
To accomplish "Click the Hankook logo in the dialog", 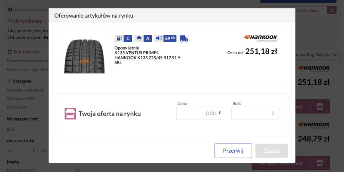I will [x=260, y=38].
